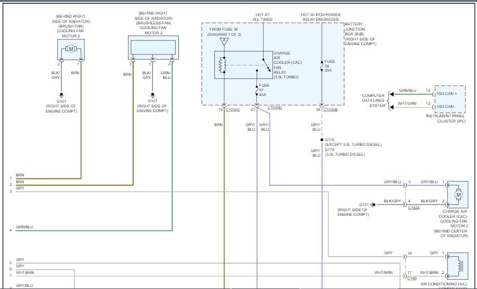The image size is (477, 289).
Task: Open the C146 connector reference
Action: [x=413, y=279]
